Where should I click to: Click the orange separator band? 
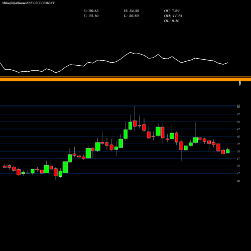[x=125, y=79]
